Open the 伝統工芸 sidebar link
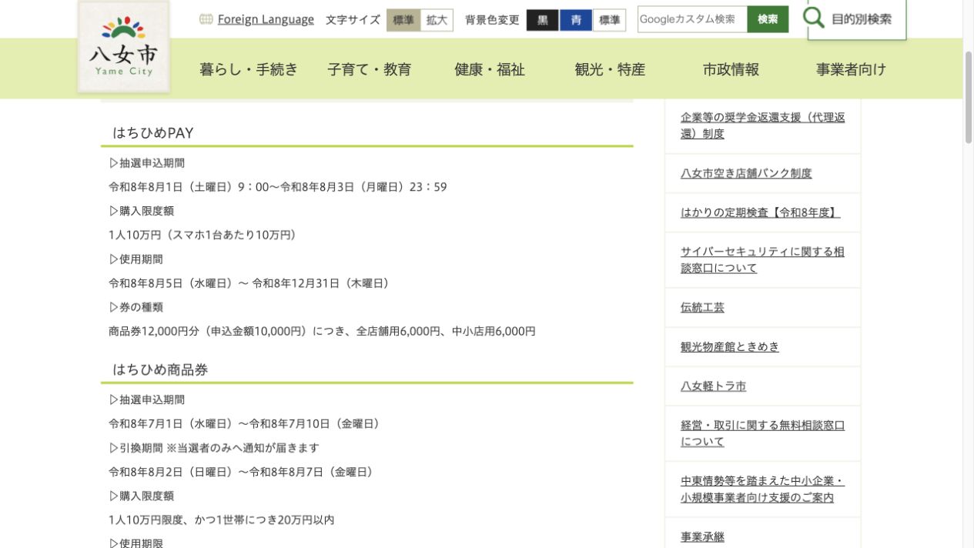Viewport: 974px width, 548px height. (x=702, y=307)
